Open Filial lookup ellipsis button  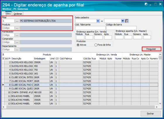[17, 21]
